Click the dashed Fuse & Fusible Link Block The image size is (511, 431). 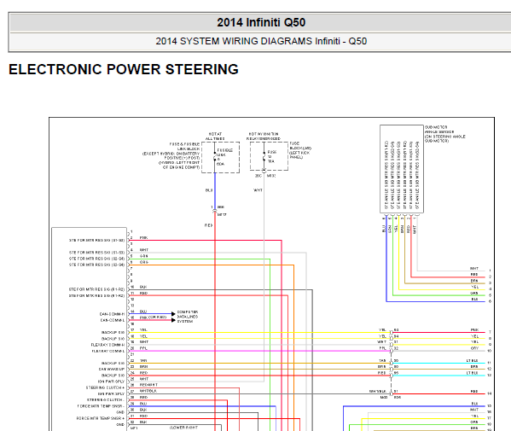click(x=221, y=157)
